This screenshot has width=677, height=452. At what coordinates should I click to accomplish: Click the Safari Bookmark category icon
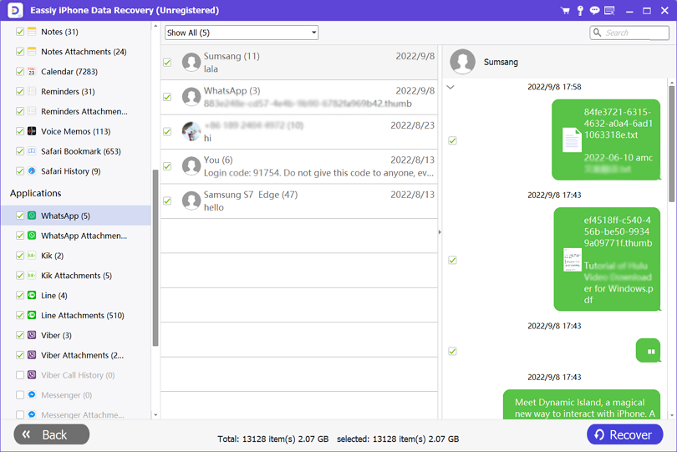coord(32,150)
